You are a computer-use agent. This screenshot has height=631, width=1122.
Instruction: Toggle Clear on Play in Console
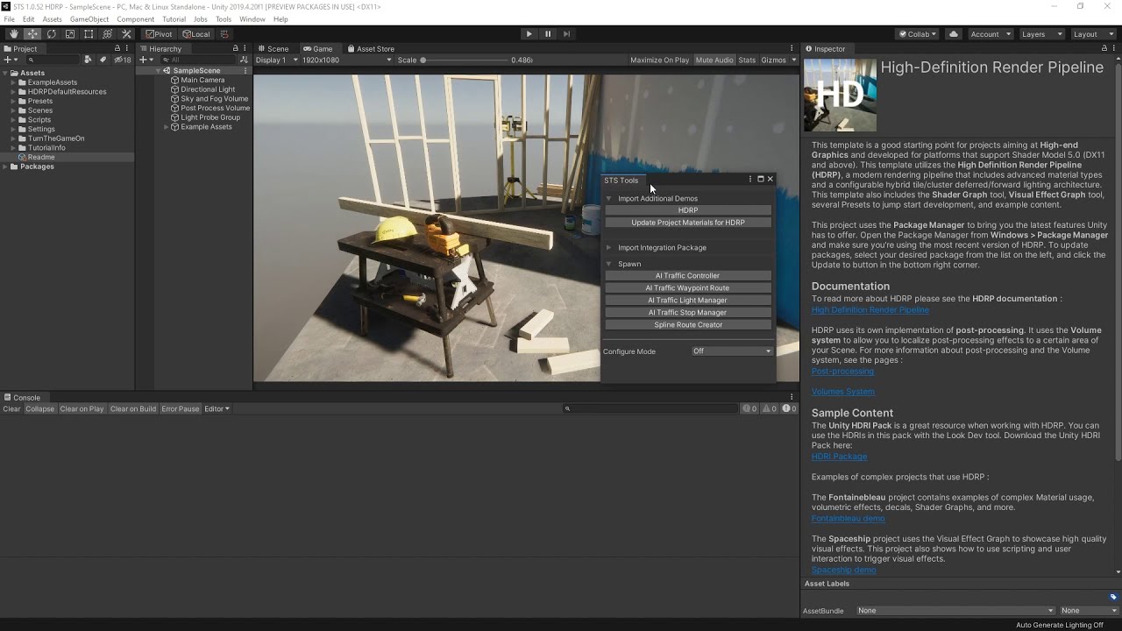[82, 409]
